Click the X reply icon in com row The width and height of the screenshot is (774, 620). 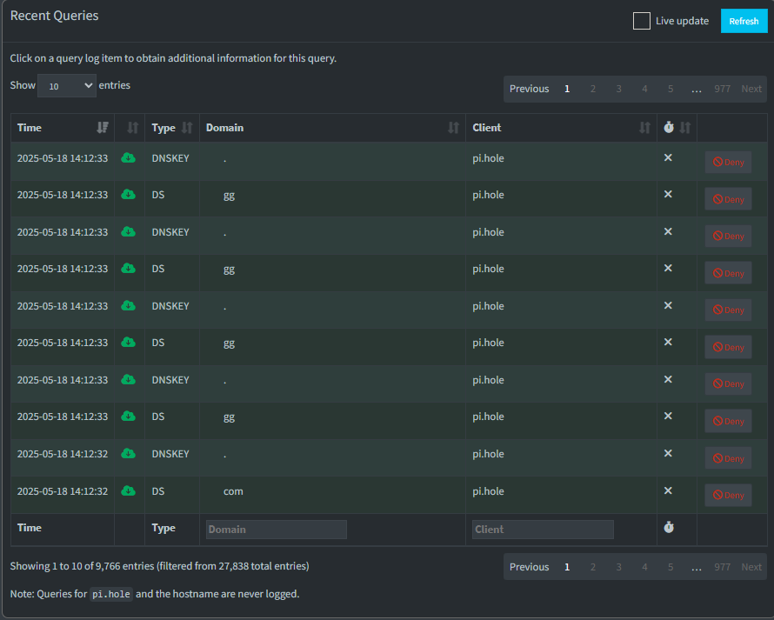pyautogui.click(x=668, y=490)
